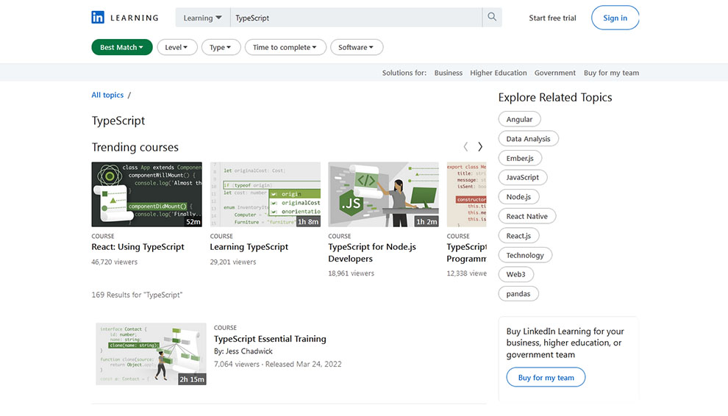This screenshot has height=416, width=728.
Task: Select the Data Analysis topic chip
Action: click(528, 139)
